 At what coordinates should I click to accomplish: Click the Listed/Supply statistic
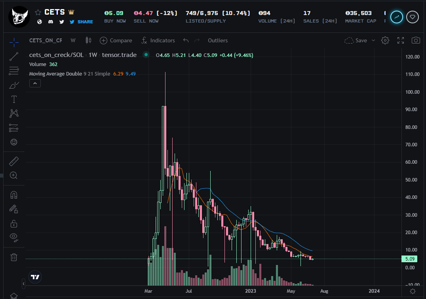[218, 17]
